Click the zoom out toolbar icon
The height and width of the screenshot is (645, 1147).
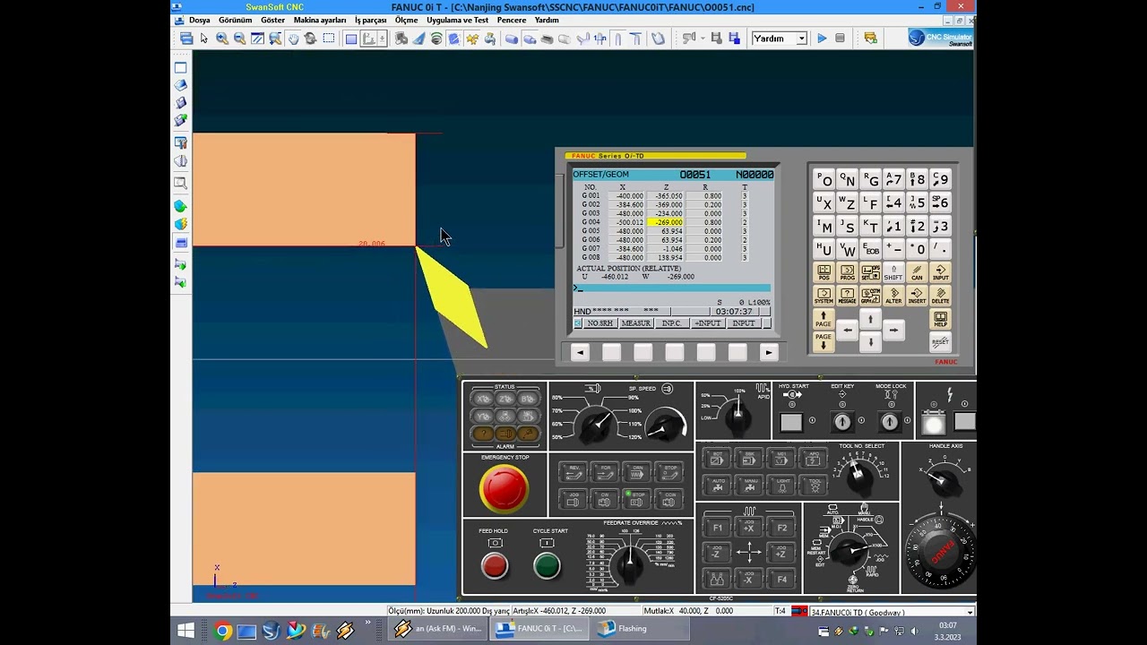tap(239, 39)
